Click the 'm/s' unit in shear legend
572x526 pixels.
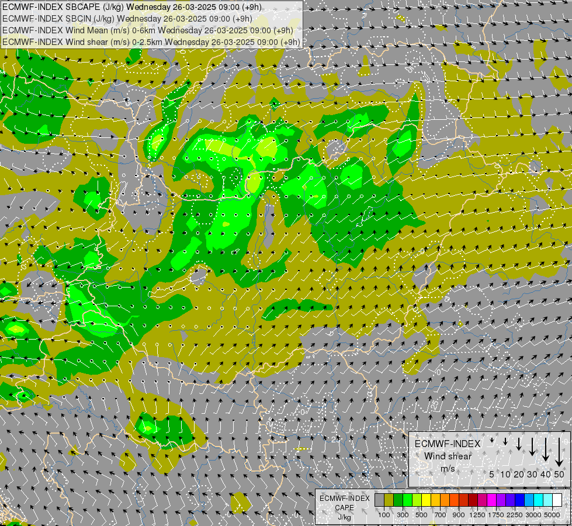448,468
